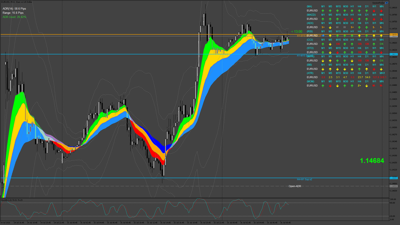
Task: Click the (ATR) indicator label
Action: tap(310, 73)
